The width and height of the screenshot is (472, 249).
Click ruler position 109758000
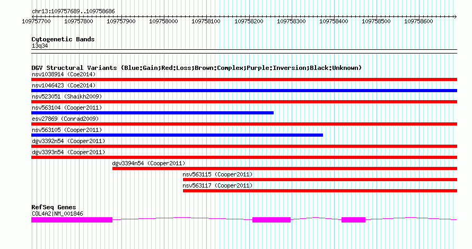tap(163, 21)
